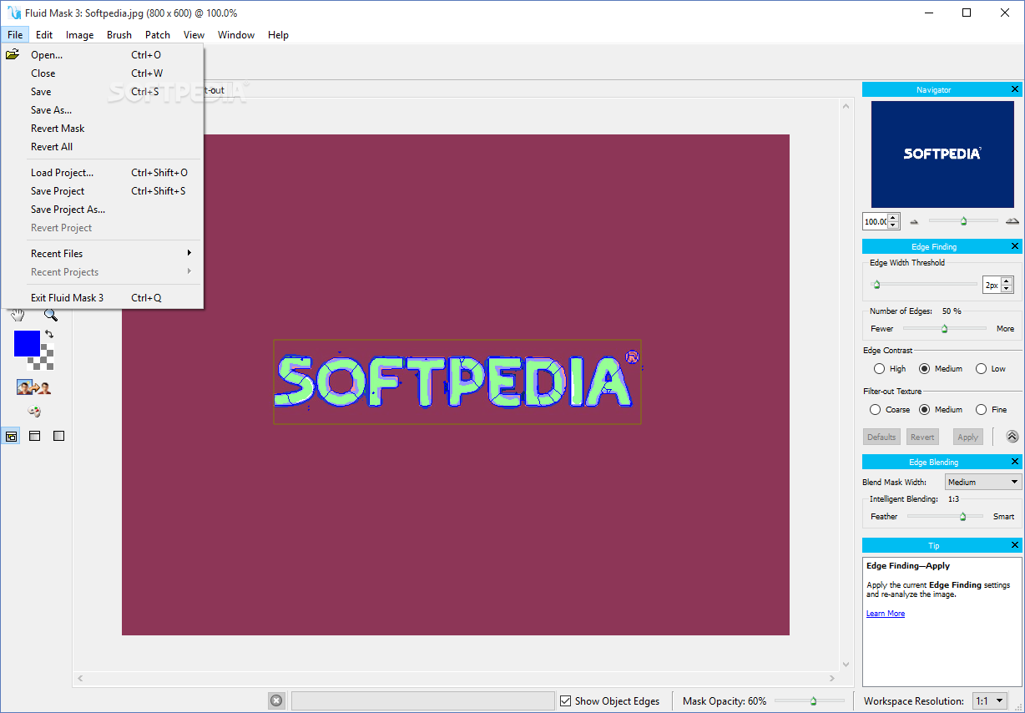Open the Image menu
This screenshot has width=1025, height=713.
point(80,35)
